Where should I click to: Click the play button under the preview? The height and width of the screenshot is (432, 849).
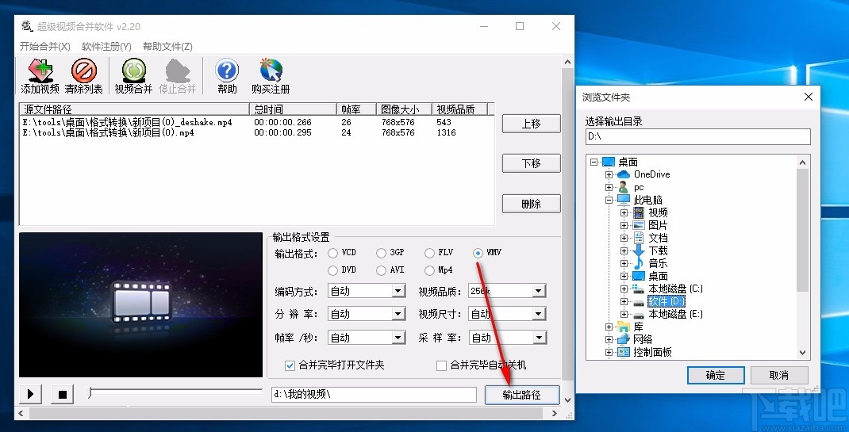coord(31,394)
